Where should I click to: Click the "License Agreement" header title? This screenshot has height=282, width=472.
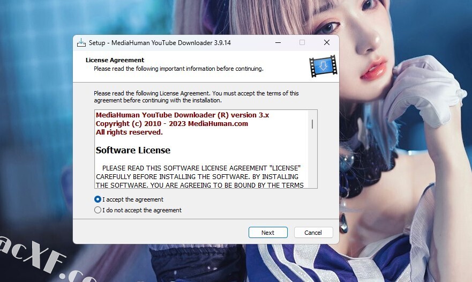pos(115,60)
